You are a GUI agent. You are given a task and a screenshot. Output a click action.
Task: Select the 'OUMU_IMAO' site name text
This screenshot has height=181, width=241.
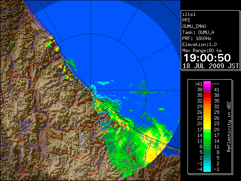194,26
